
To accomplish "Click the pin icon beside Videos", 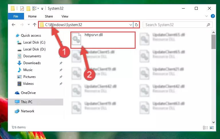I will (x=61, y=84).
